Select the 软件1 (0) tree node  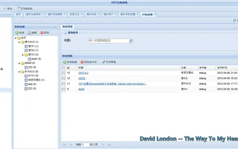33,76
